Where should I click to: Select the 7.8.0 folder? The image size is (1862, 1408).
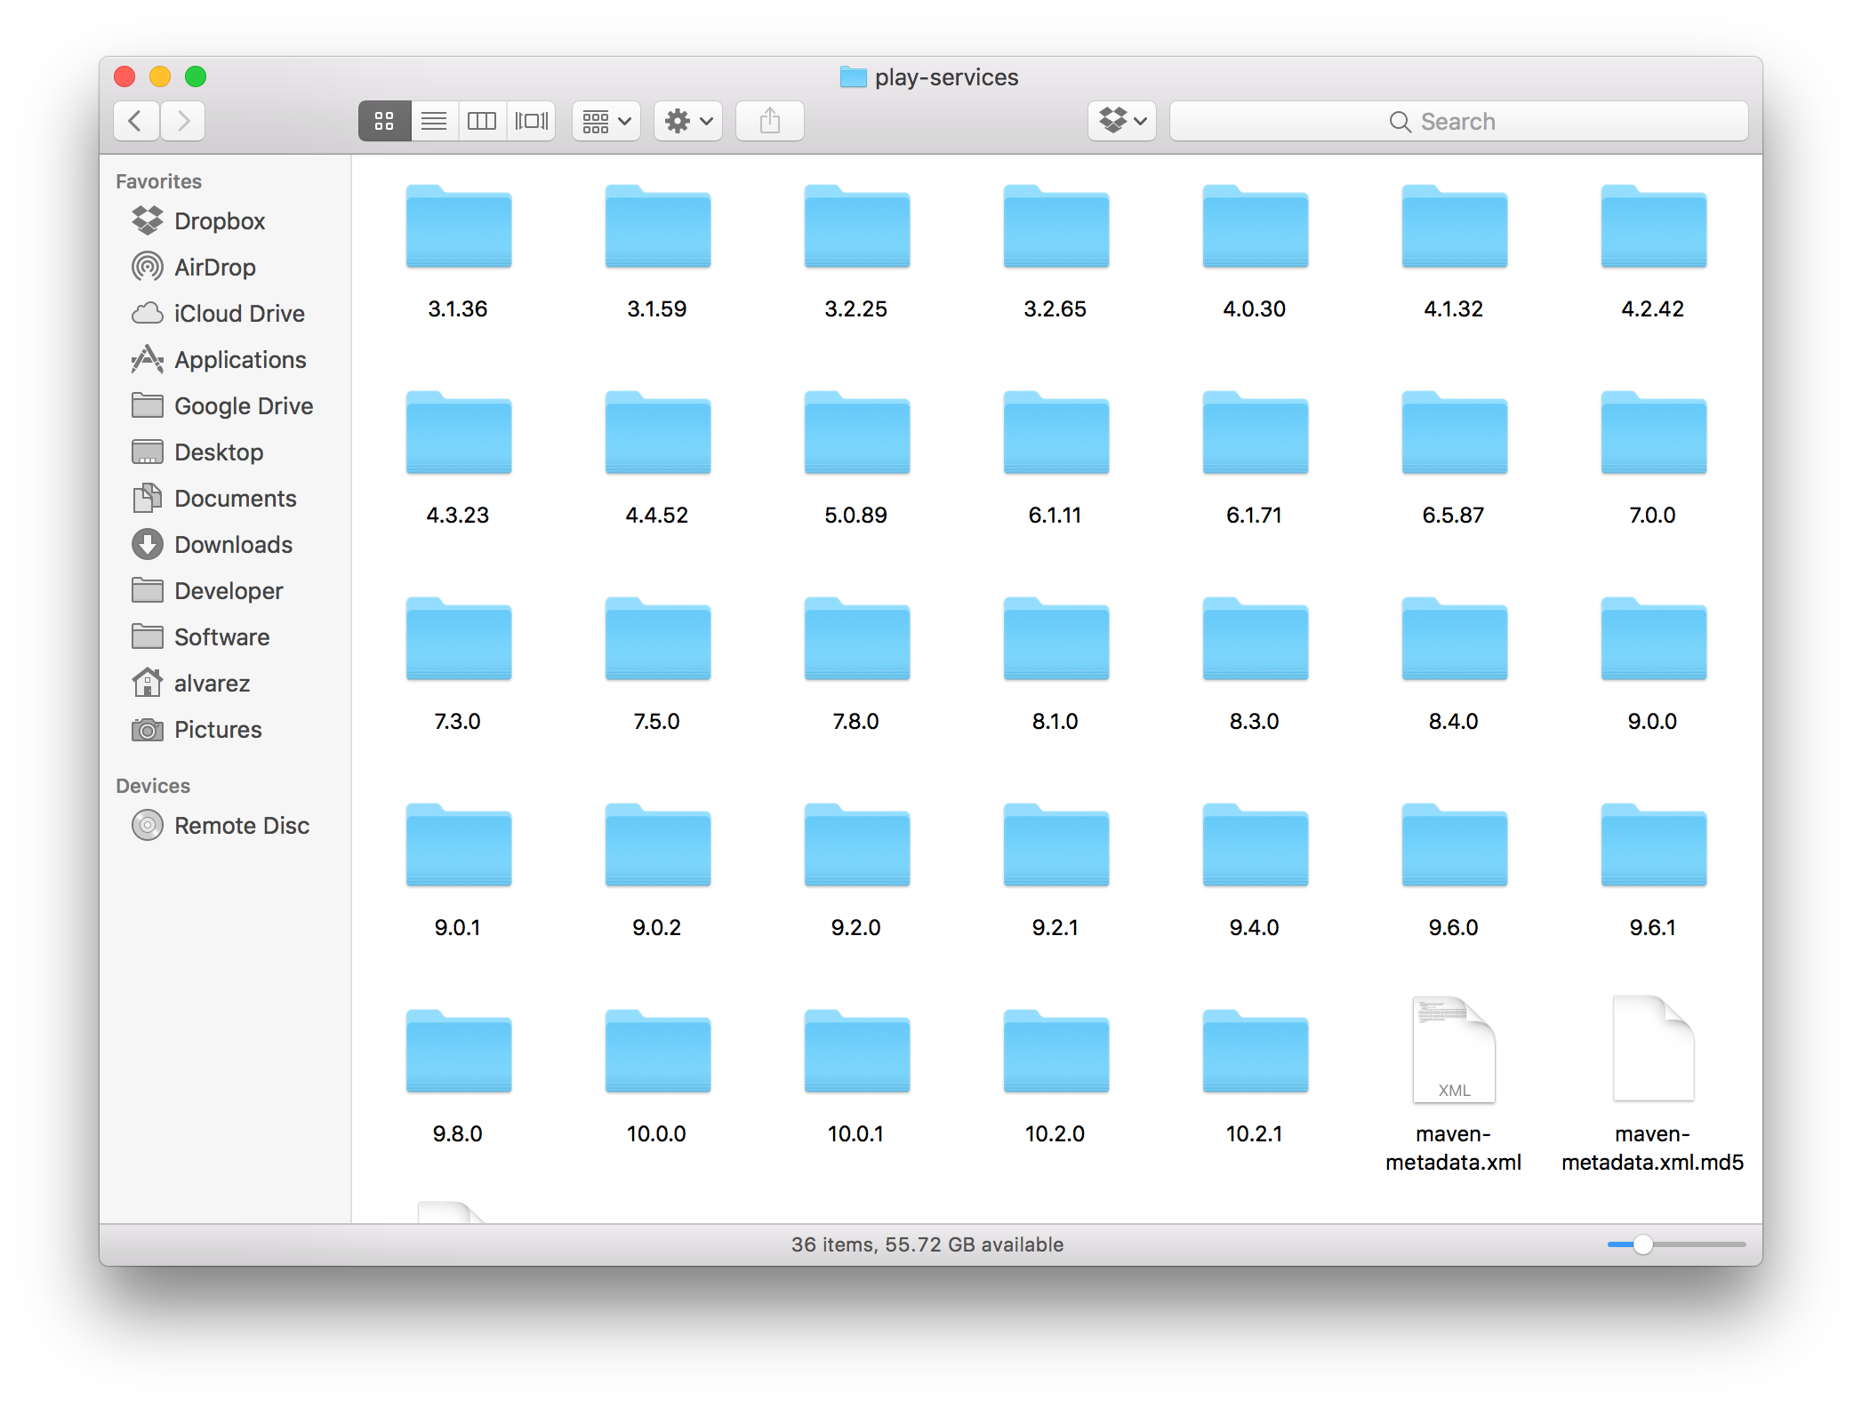coord(857,639)
